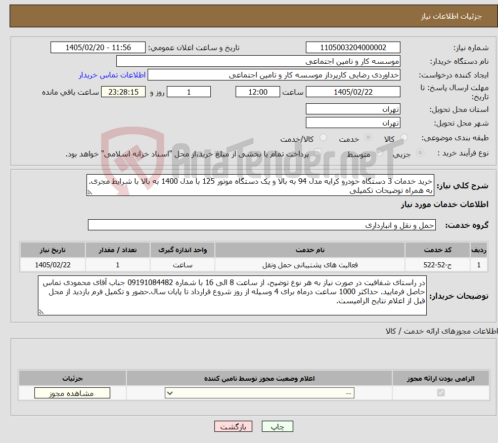Open the license status dropdown

click(x=259, y=393)
